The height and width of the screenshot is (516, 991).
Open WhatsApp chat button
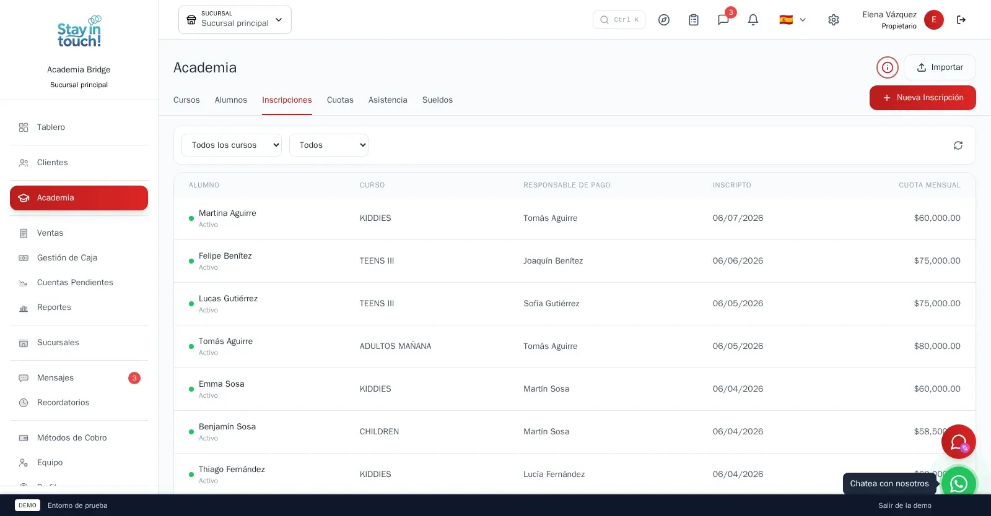[x=959, y=483]
